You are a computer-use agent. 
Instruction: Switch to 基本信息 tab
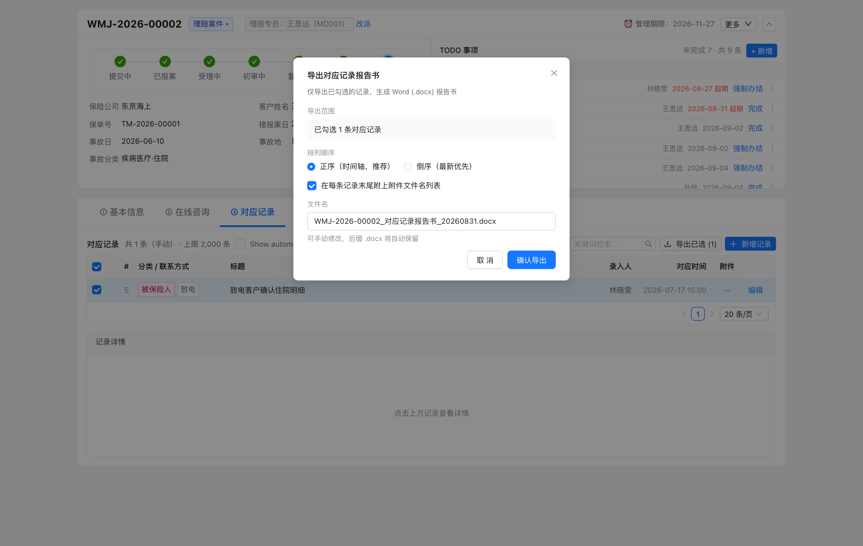click(x=122, y=212)
